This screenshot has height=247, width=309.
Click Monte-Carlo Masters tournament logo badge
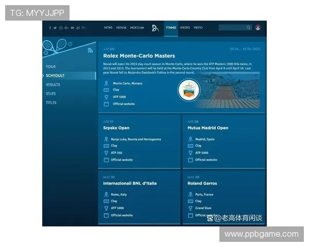point(189,90)
